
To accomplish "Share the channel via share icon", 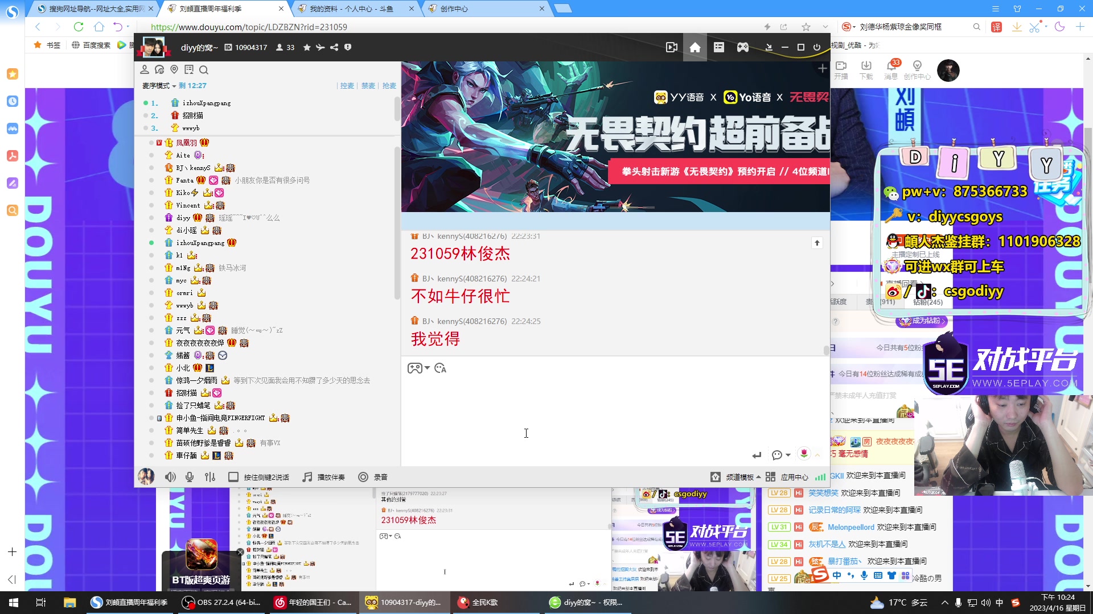I will click(334, 47).
